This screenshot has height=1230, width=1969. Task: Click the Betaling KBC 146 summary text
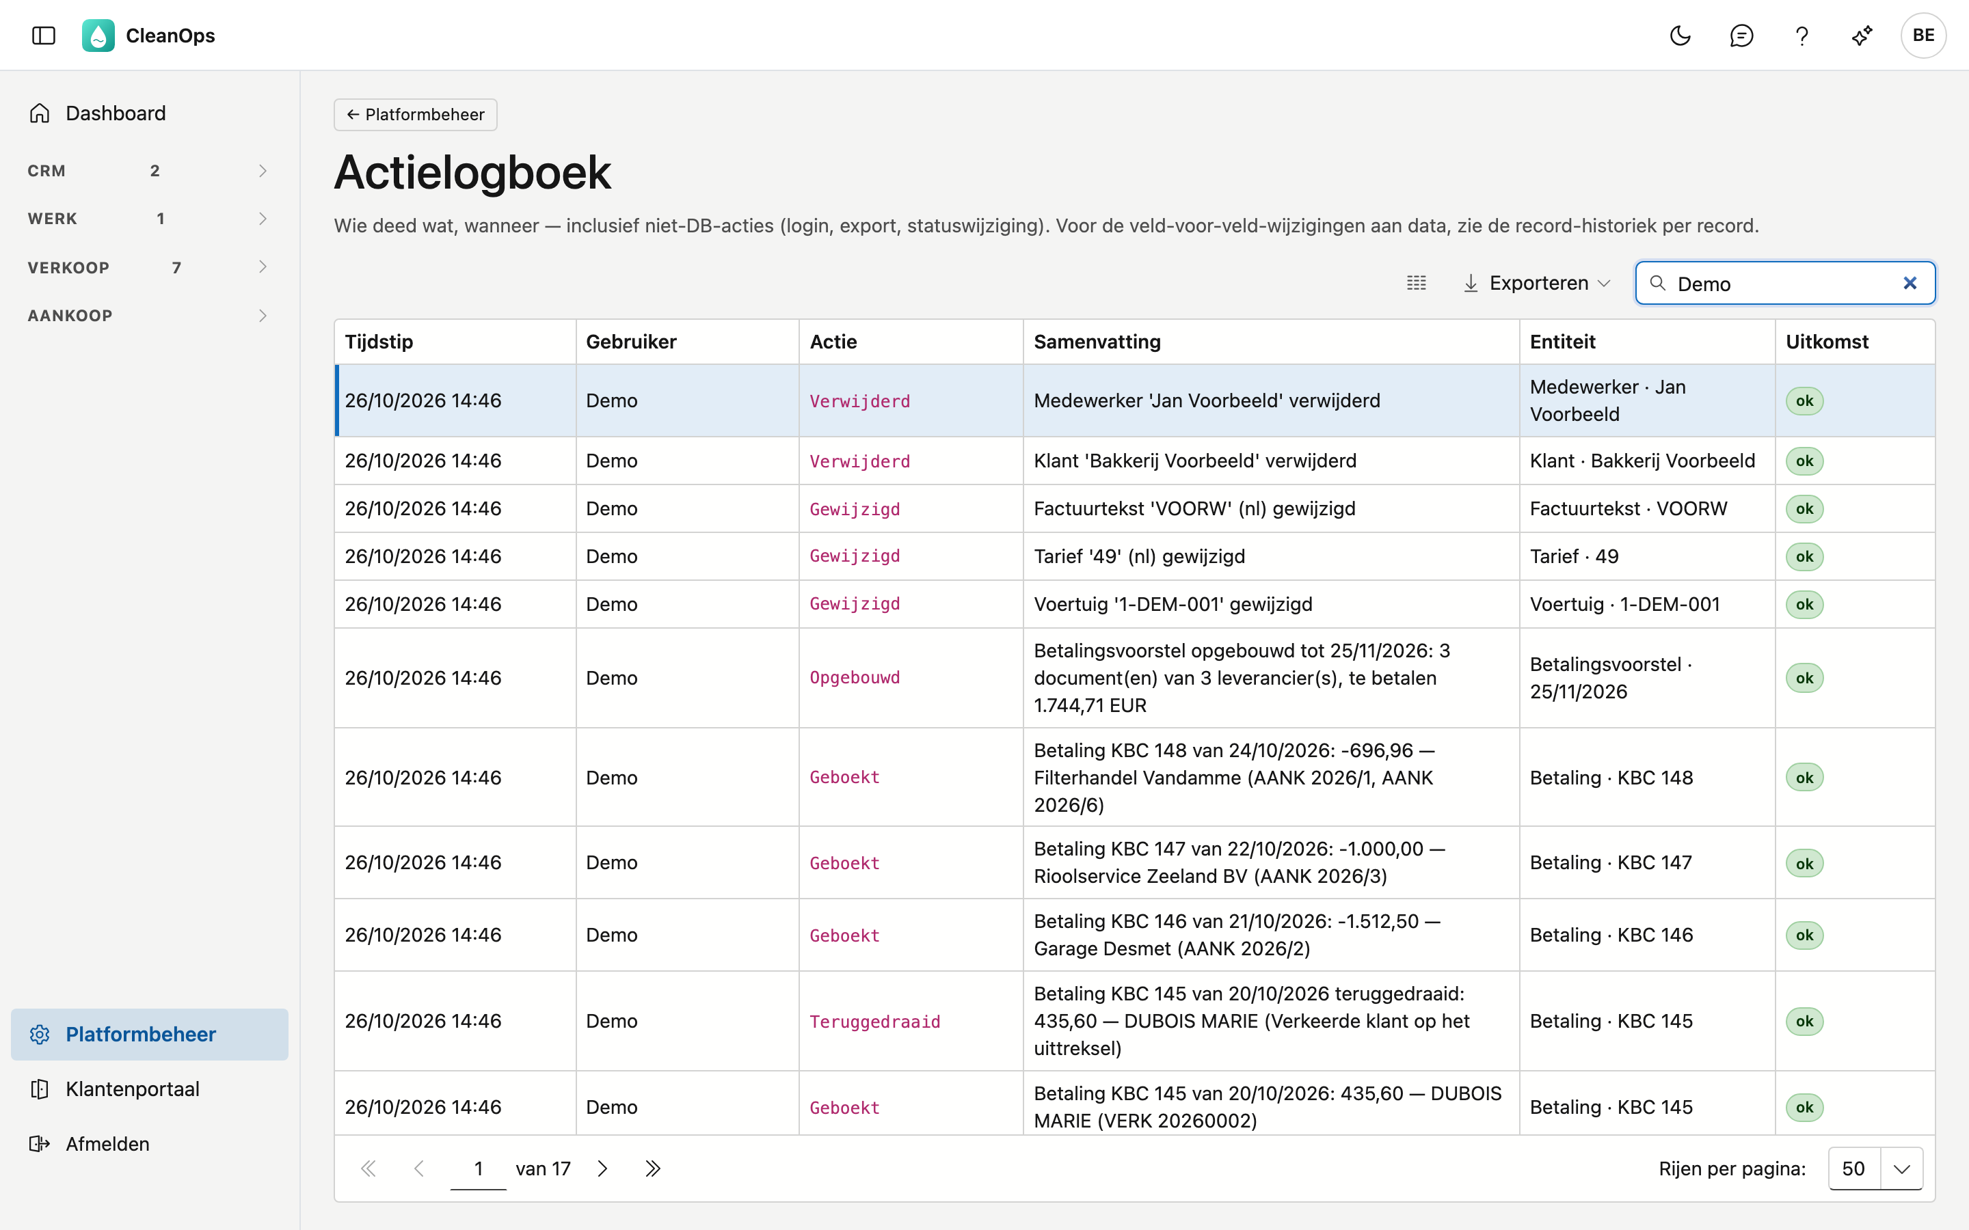click(1237, 935)
